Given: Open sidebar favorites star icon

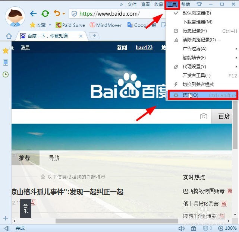Looking at the screenshot, I should click(6, 51).
